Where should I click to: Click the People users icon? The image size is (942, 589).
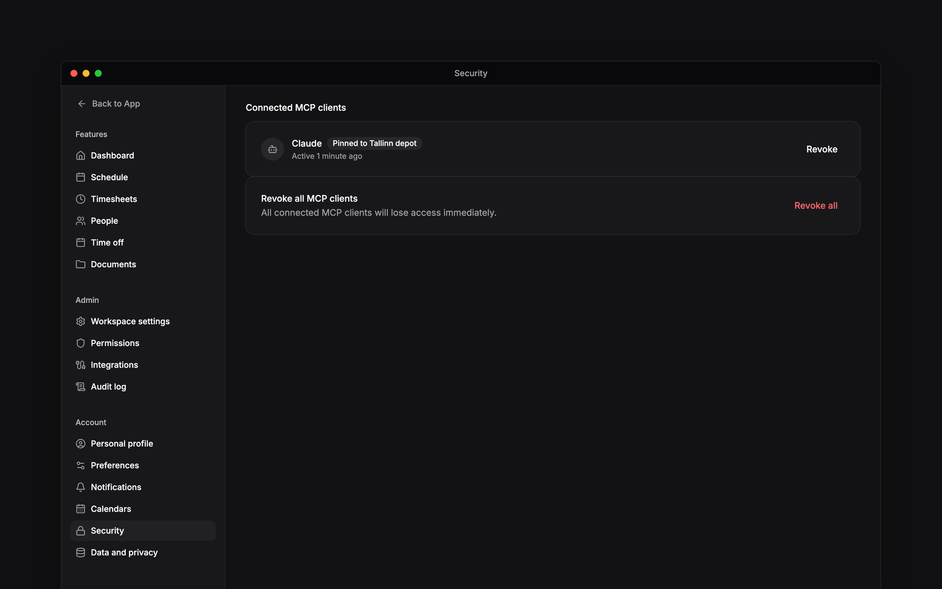click(81, 221)
